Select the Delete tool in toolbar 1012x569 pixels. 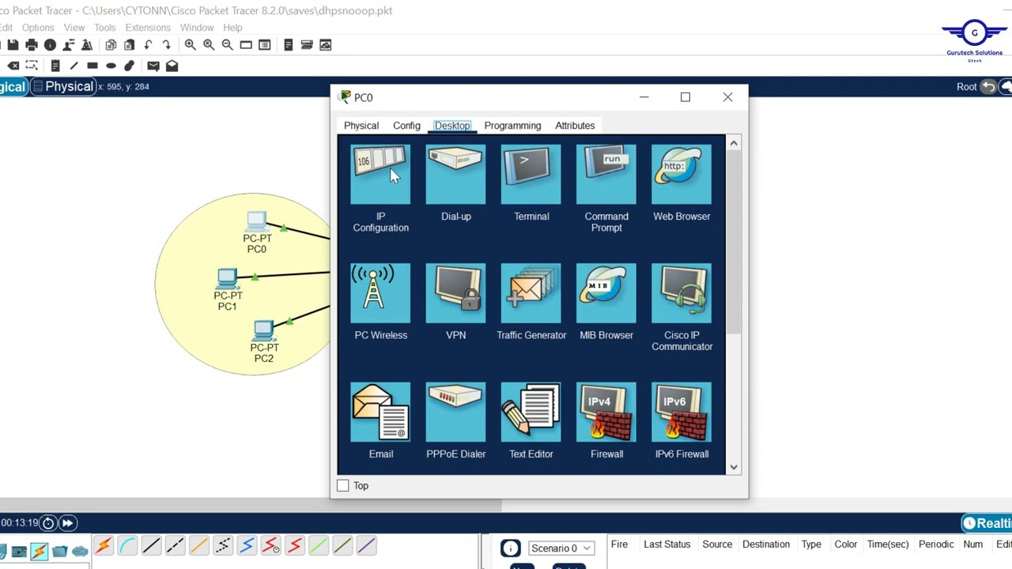pos(13,66)
